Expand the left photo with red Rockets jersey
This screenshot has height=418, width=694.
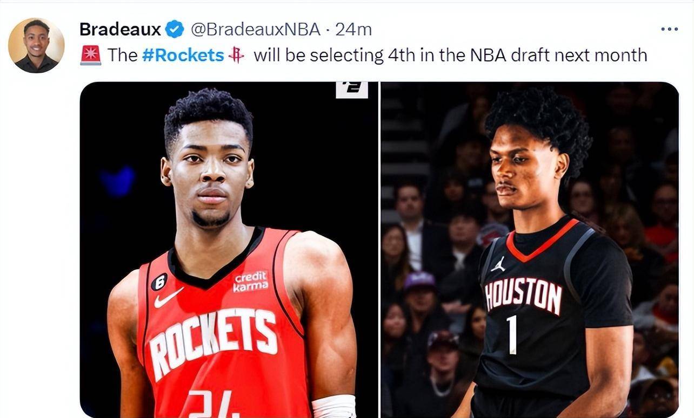coord(229,250)
